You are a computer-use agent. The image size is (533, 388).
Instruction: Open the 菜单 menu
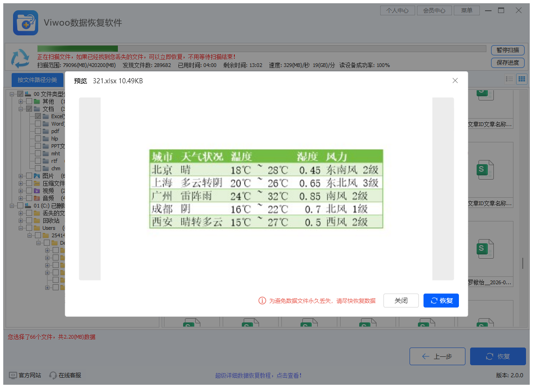[x=466, y=10]
